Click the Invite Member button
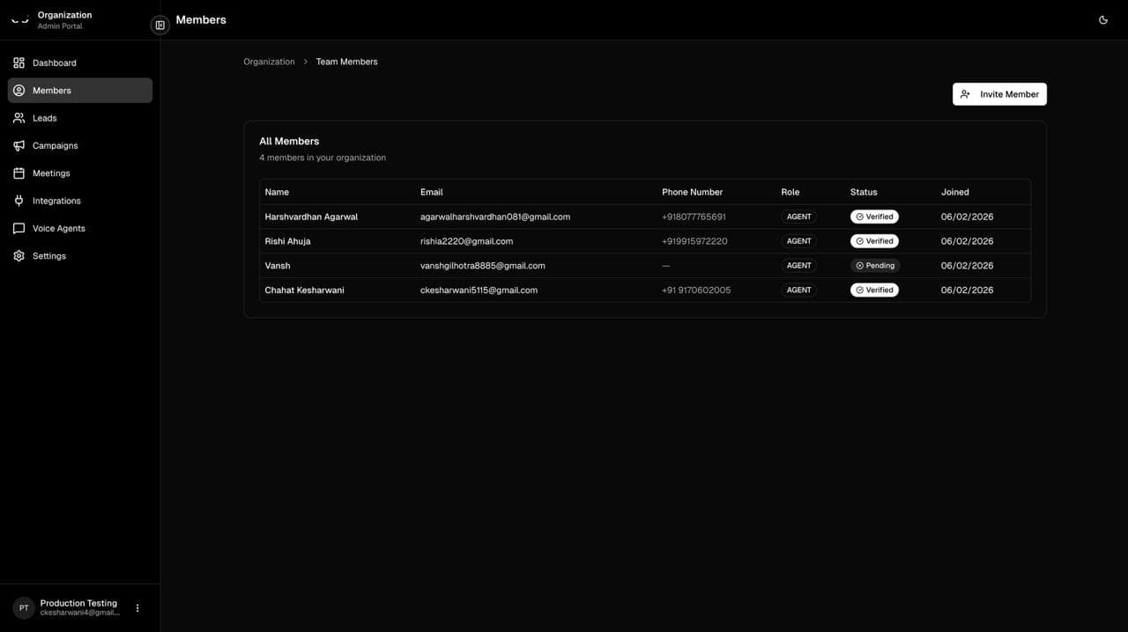The image size is (1128, 632). pyautogui.click(x=999, y=94)
